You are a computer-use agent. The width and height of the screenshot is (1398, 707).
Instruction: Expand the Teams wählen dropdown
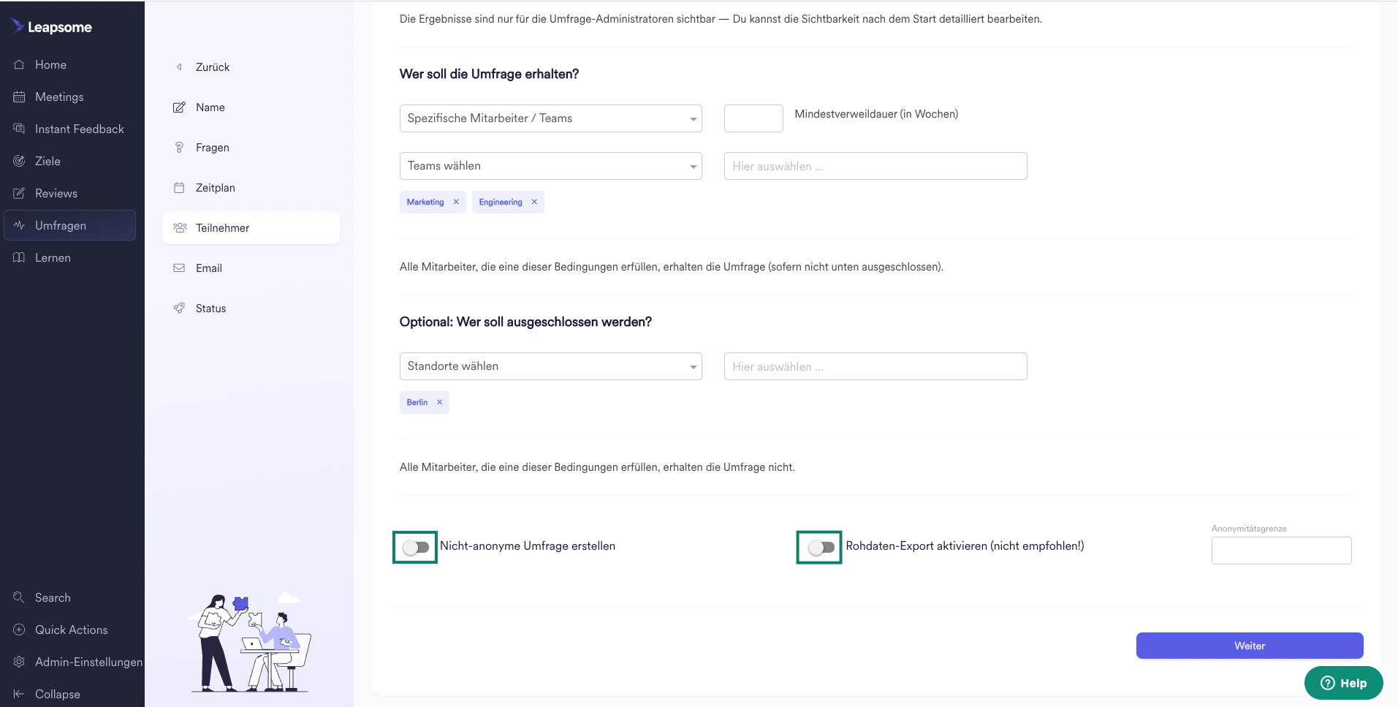click(550, 166)
